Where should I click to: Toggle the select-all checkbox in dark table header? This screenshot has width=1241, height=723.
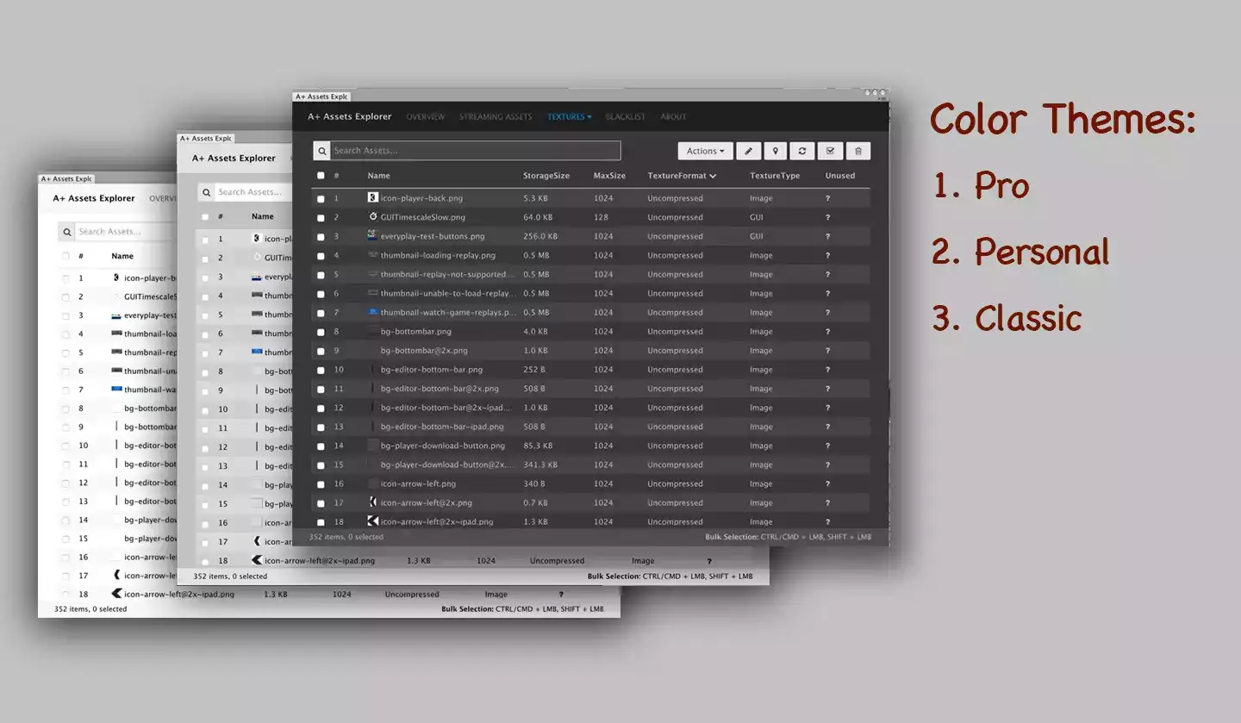[x=321, y=176]
